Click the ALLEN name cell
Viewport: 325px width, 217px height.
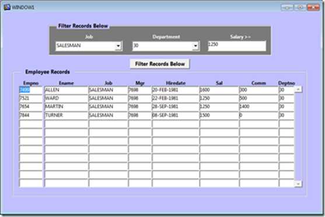point(67,90)
